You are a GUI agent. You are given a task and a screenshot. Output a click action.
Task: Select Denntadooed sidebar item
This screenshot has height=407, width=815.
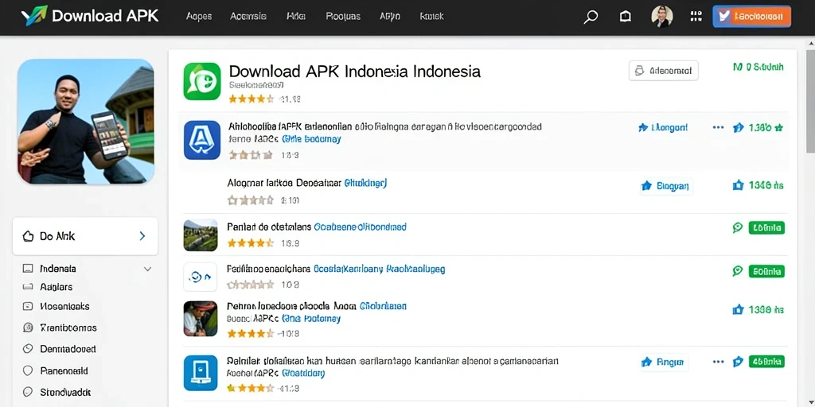[x=68, y=350]
